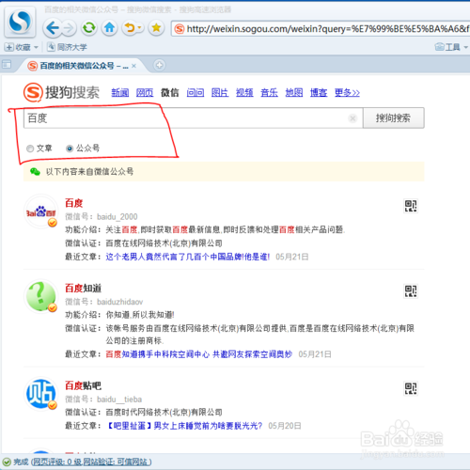The height and width of the screenshot is (470, 470).
Task: Select the 文章 radio button
Action: point(30,149)
